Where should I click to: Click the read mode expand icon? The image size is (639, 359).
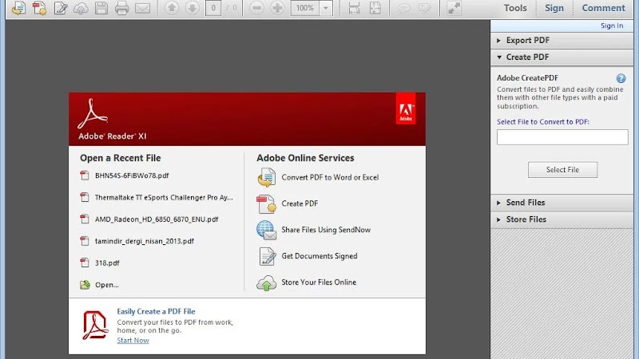tap(454, 8)
